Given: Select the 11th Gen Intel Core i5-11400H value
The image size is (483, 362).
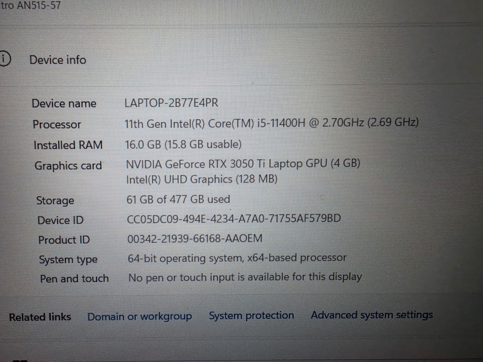Looking at the screenshot, I should (271, 123).
